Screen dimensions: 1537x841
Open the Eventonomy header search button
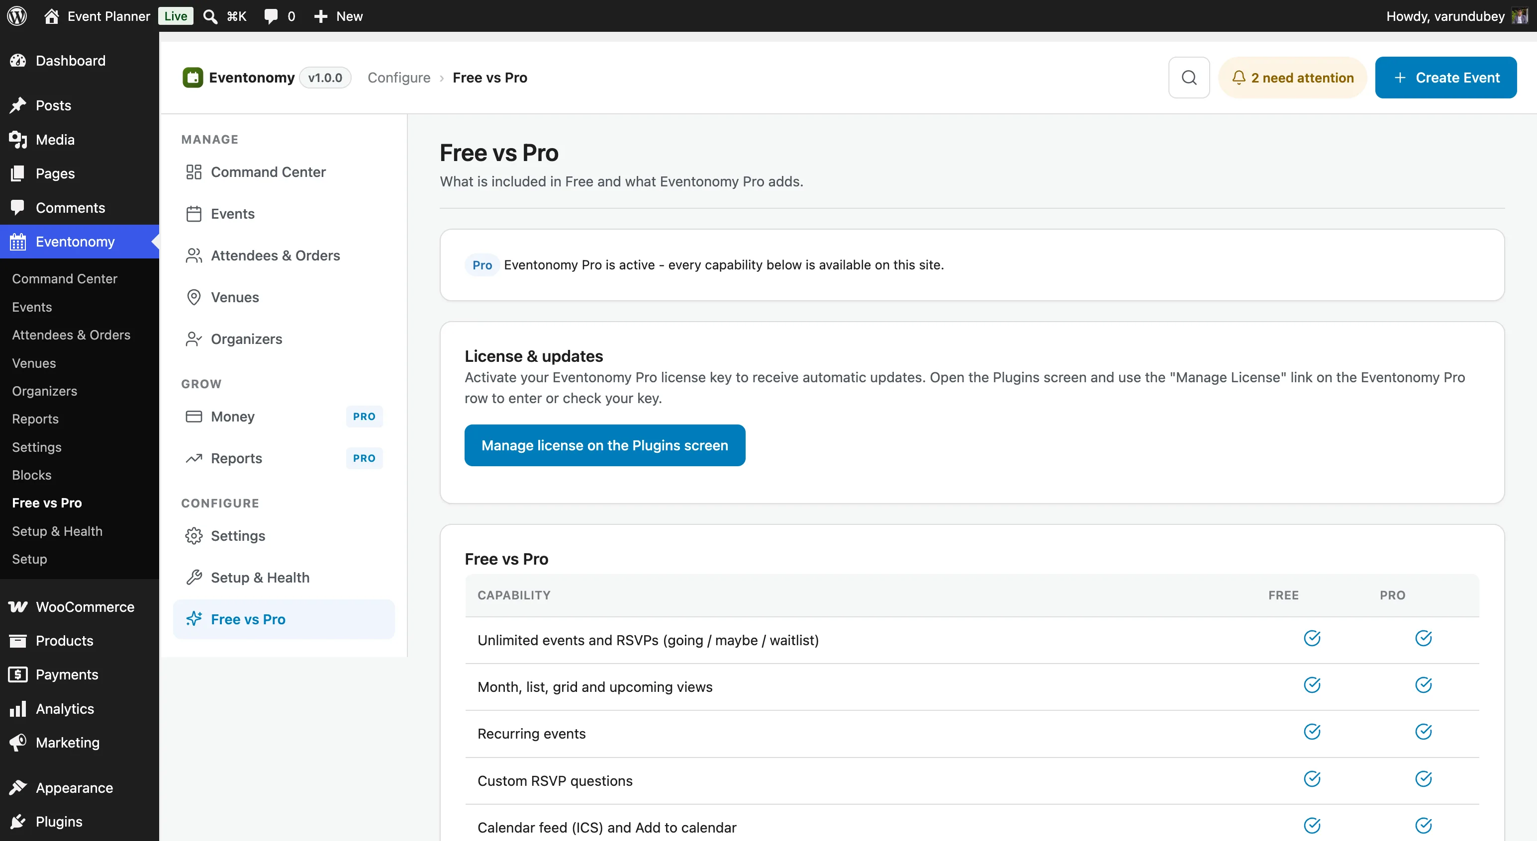[1188, 78]
